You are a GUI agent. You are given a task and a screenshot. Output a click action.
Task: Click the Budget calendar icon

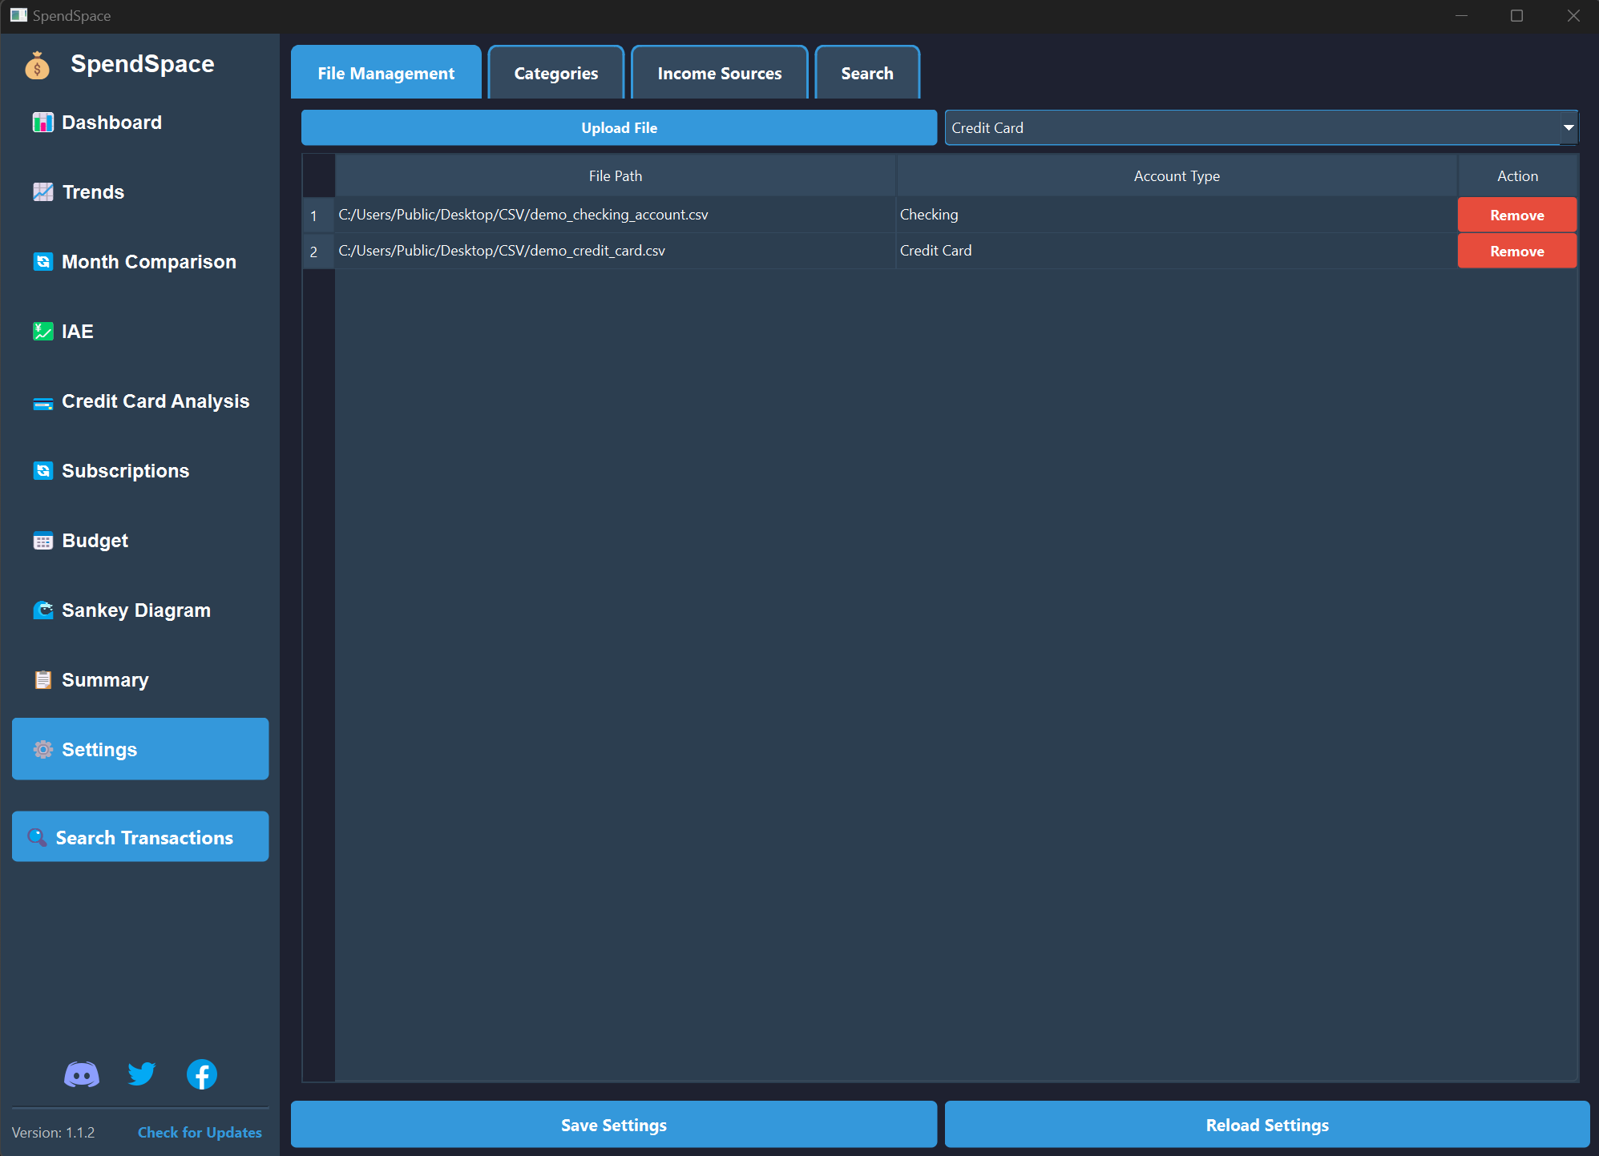[x=42, y=542]
